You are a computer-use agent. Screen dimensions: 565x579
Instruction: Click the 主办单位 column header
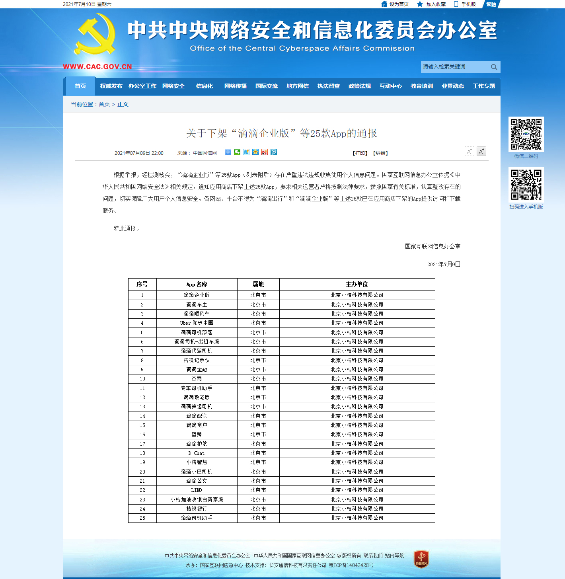coord(357,285)
